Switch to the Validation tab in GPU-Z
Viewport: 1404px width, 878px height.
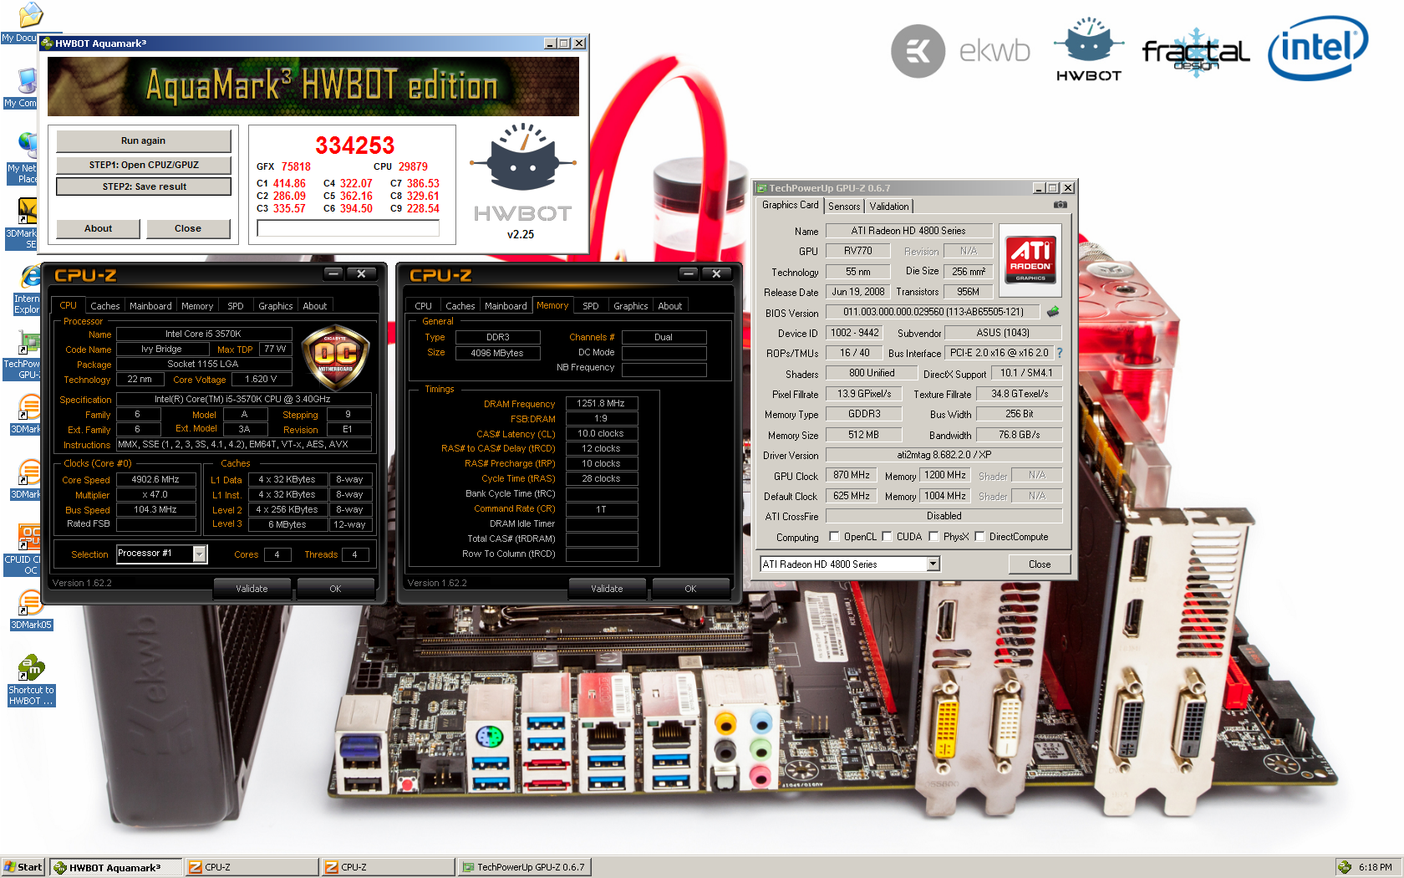[889, 207]
